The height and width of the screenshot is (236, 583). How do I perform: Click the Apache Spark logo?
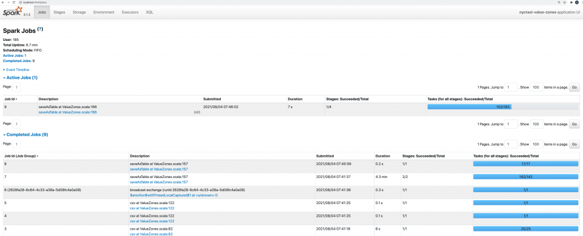(x=13, y=11)
